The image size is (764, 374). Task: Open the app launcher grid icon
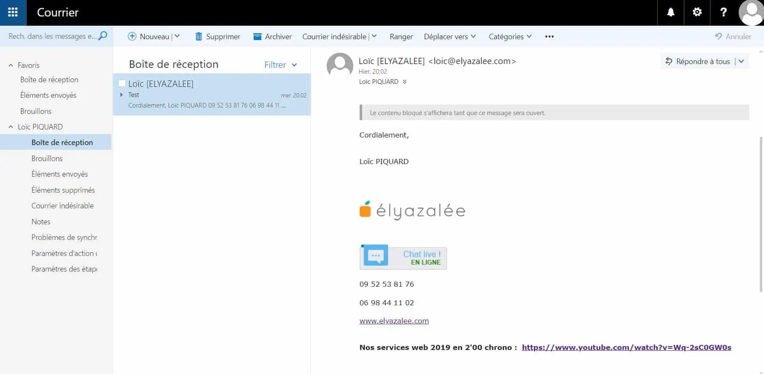(13, 12)
